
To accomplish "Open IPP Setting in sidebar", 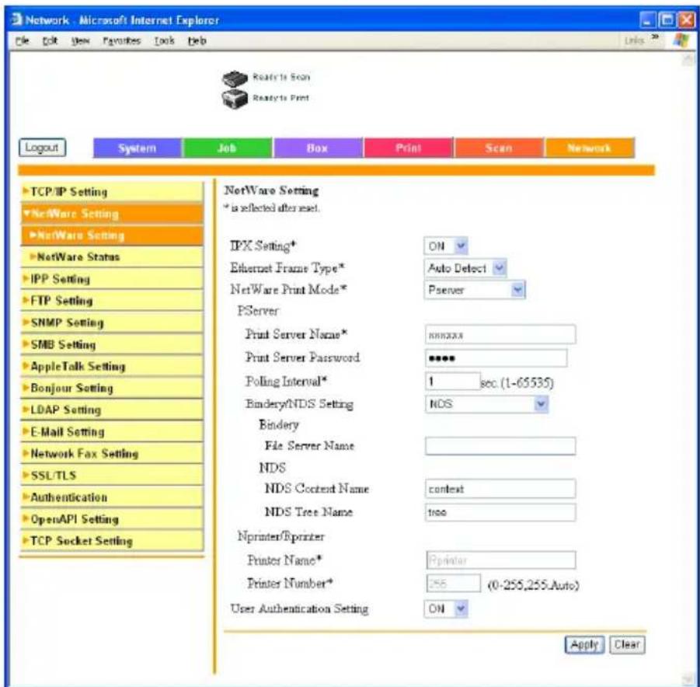I will pos(112,279).
